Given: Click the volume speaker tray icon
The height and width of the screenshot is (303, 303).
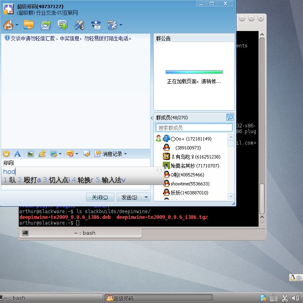Looking at the screenshot, I should (x=295, y=298).
